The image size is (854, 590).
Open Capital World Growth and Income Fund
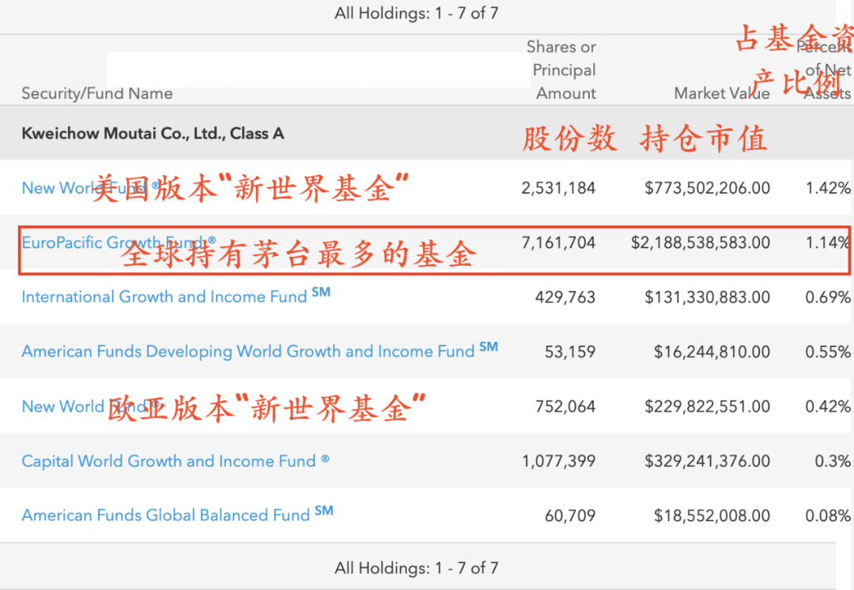click(x=176, y=461)
